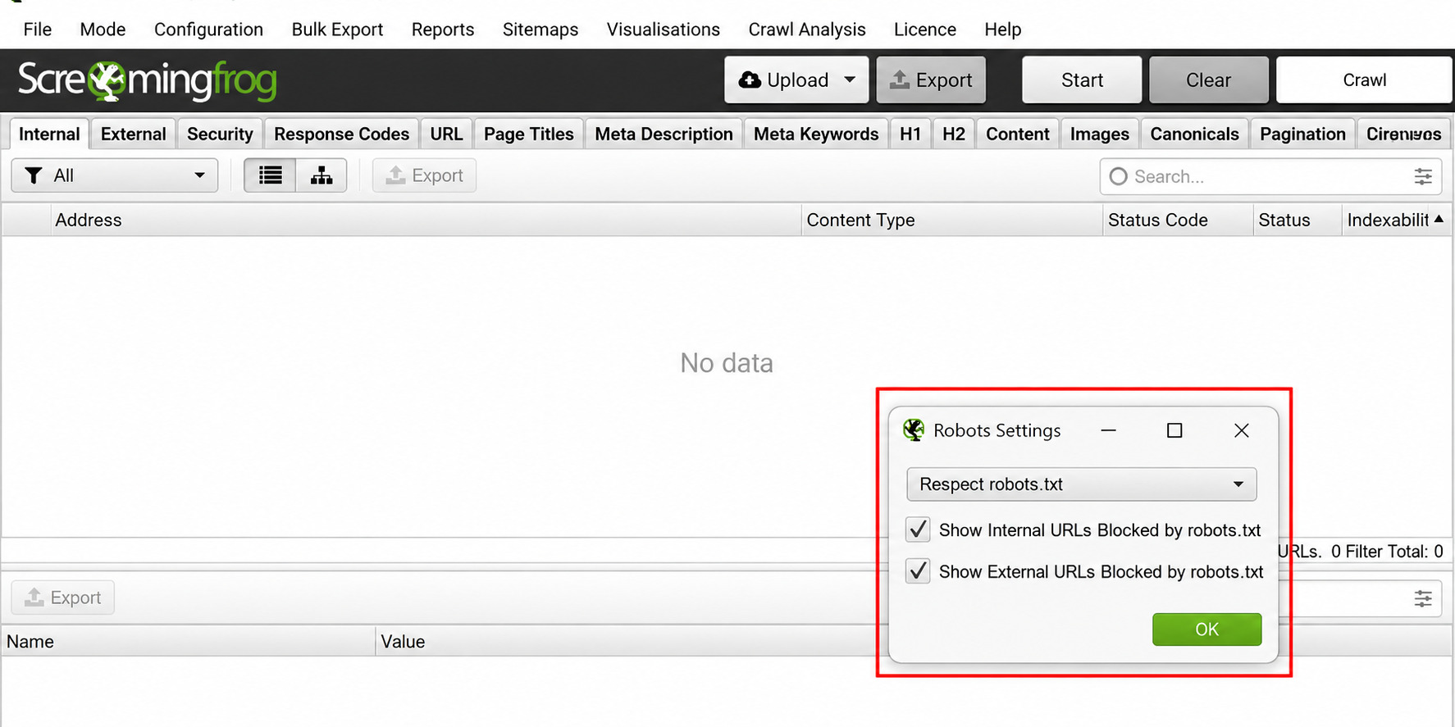Switch to the Pagination tab

click(x=1303, y=134)
